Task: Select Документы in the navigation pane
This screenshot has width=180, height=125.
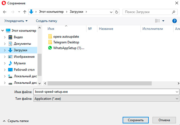Action: [22, 44]
